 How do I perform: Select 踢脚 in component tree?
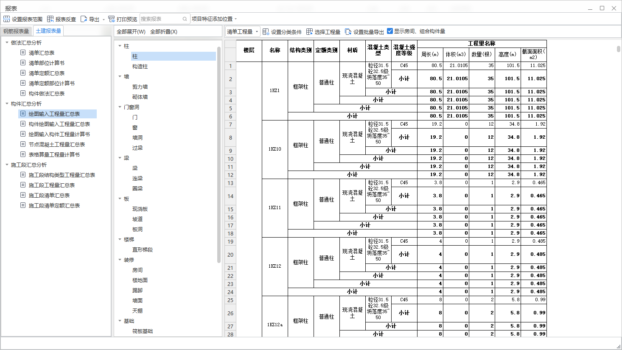point(137,291)
